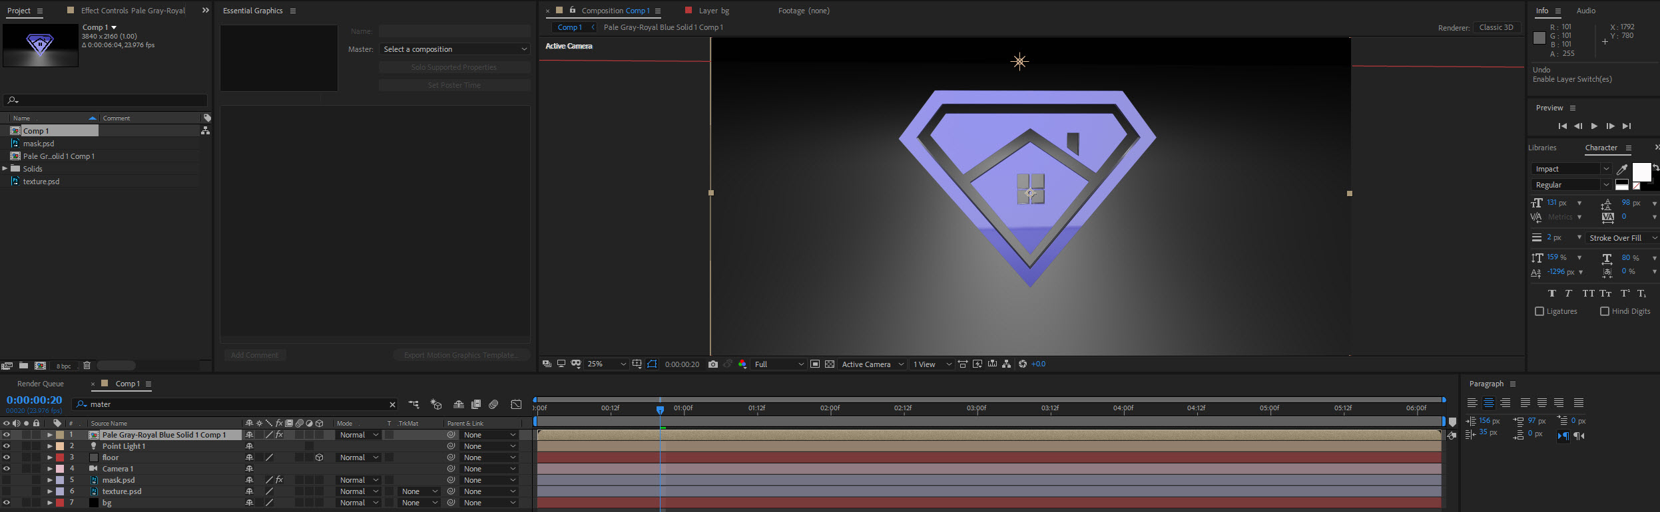Delete selected project item with trash icon
The height and width of the screenshot is (512, 1660).
click(87, 366)
